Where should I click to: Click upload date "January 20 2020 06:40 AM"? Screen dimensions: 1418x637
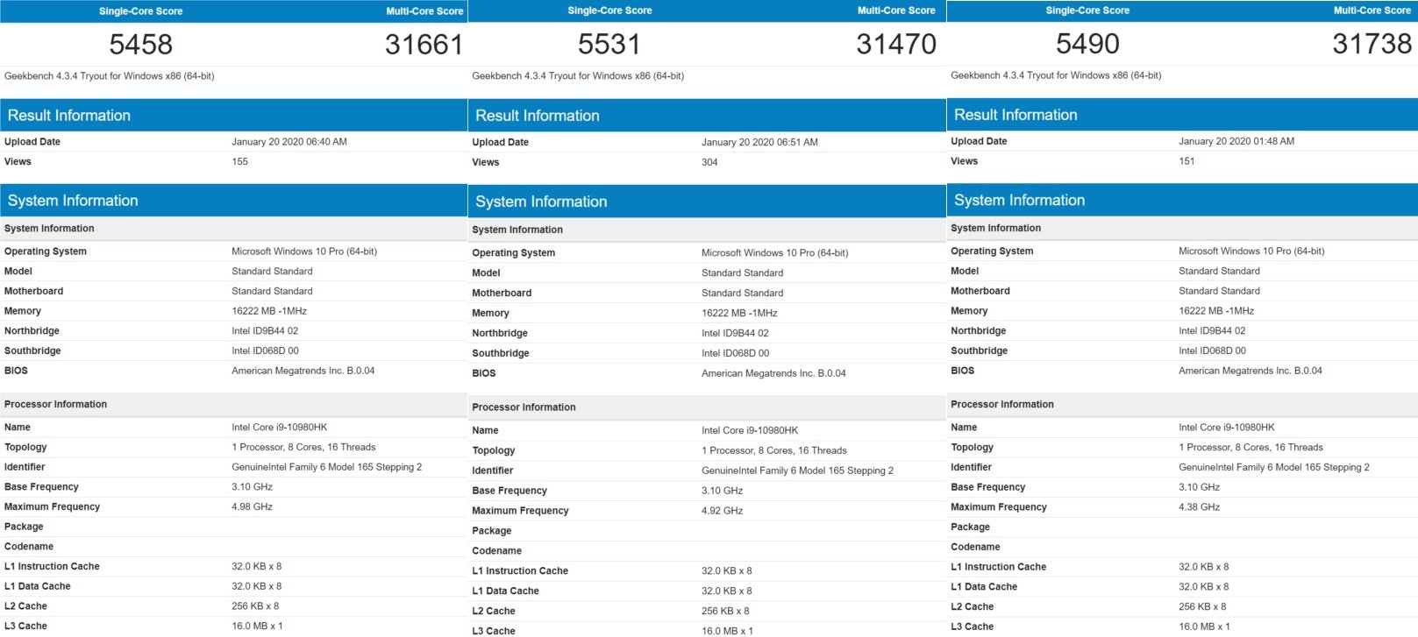(289, 142)
